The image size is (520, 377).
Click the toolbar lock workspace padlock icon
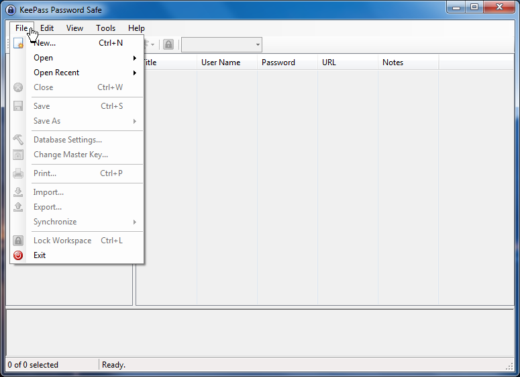pyautogui.click(x=168, y=44)
